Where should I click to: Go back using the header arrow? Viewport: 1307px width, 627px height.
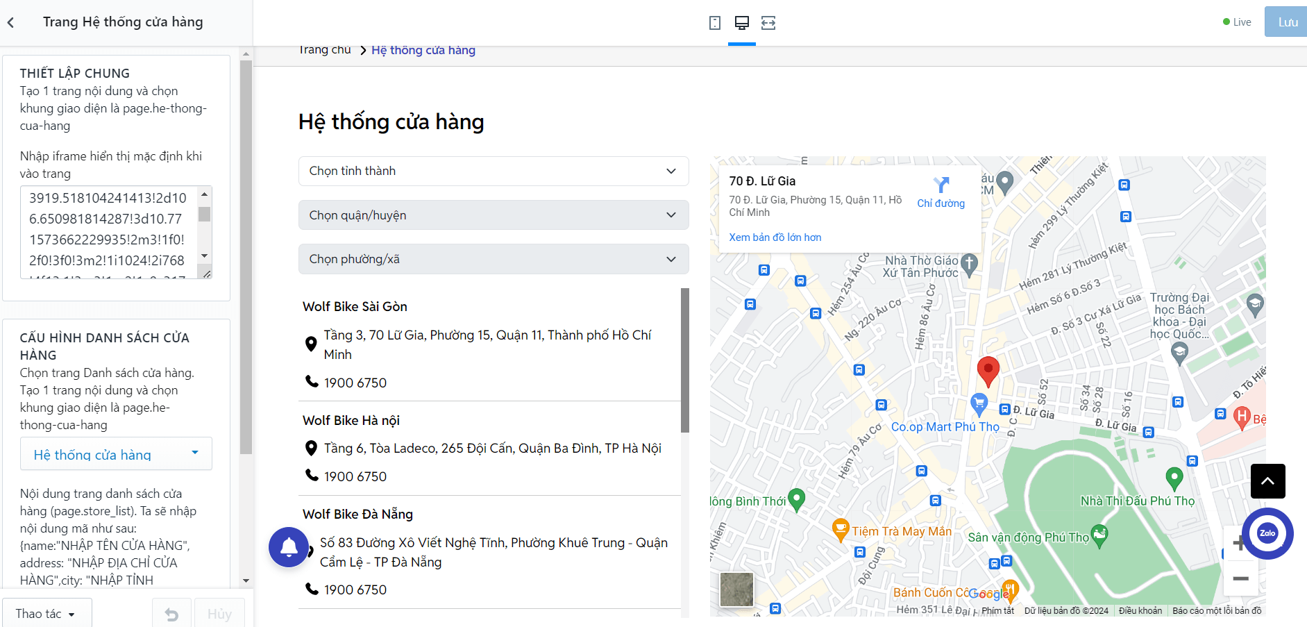[11, 23]
